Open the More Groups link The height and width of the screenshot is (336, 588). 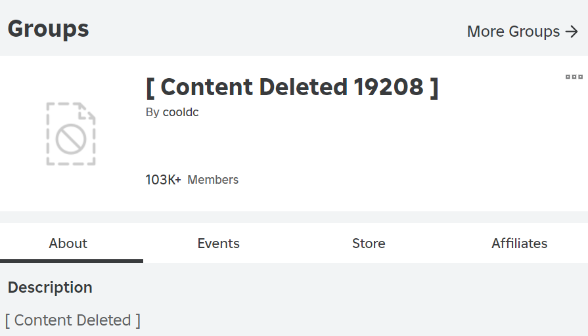523,31
